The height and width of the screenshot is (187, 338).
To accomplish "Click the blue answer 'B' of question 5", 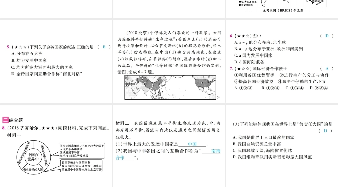I will [x=104, y=47].
